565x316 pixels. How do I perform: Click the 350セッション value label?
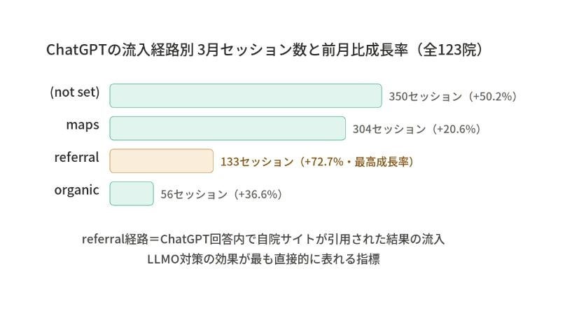(x=426, y=97)
